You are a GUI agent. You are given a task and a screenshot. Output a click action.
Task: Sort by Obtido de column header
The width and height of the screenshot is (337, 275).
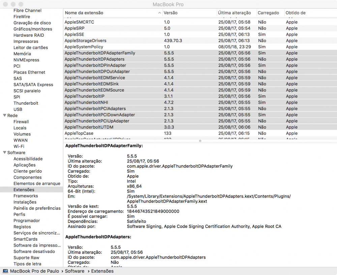(x=296, y=13)
